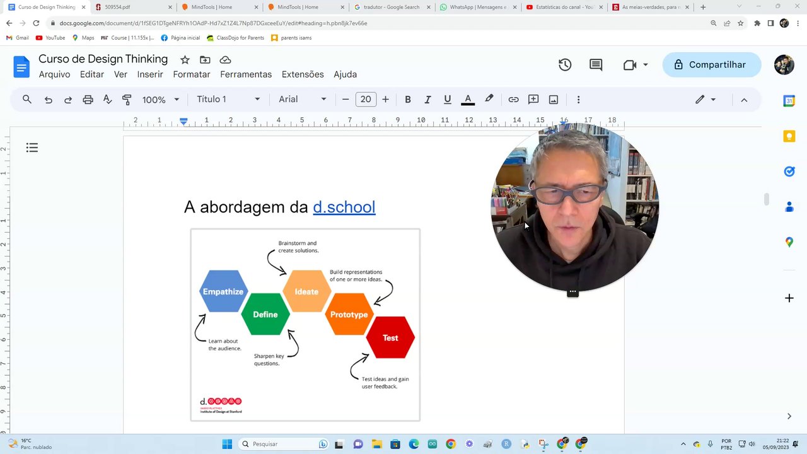807x454 pixels.
Task: Click the move to folder icon
Action: (x=205, y=60)
